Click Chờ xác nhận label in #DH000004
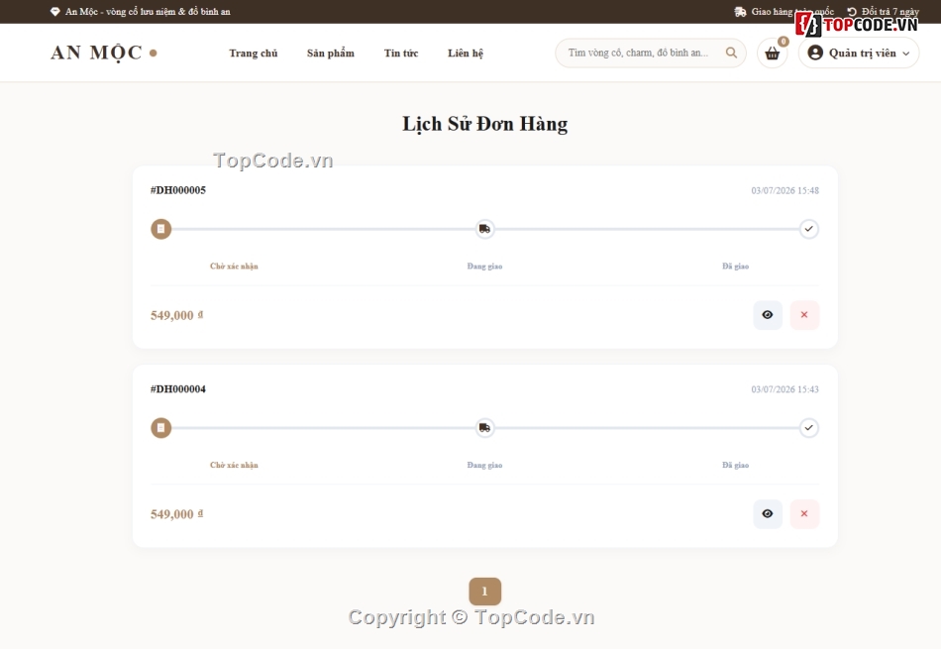 click(x=234, y=465)
